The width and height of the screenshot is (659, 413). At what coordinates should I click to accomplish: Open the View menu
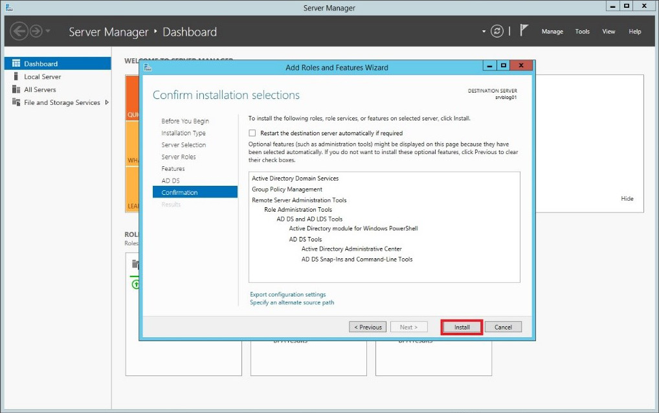point(609,32)
